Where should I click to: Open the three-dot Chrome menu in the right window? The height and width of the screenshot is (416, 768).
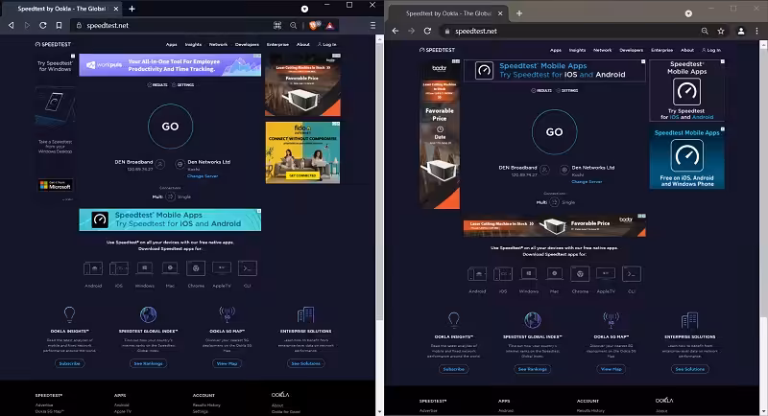(756, 31)
